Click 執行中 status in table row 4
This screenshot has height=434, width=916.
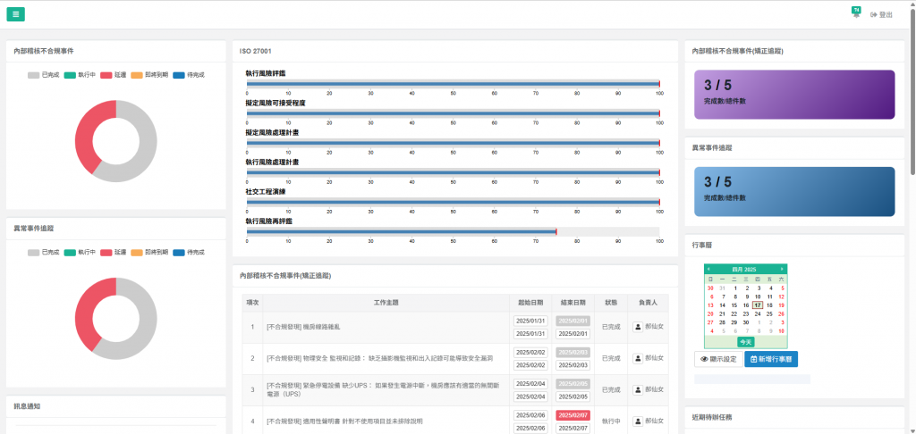coord(611,421)
